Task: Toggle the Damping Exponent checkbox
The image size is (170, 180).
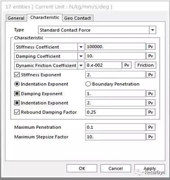Action: point(17,93)
